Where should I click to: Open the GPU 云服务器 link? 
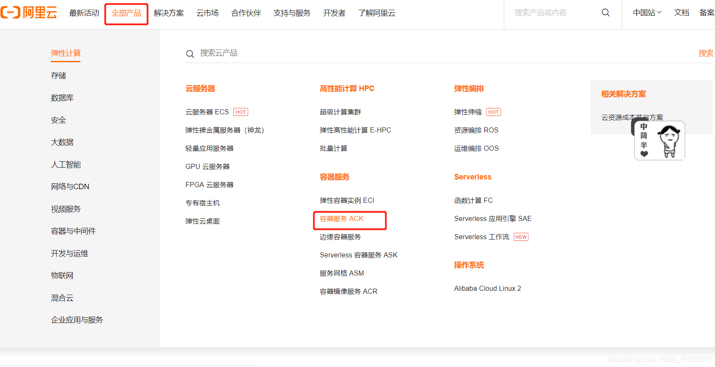tap(207, 166)
